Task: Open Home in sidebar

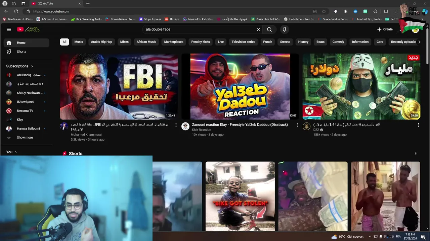Action: pos(27,43)
